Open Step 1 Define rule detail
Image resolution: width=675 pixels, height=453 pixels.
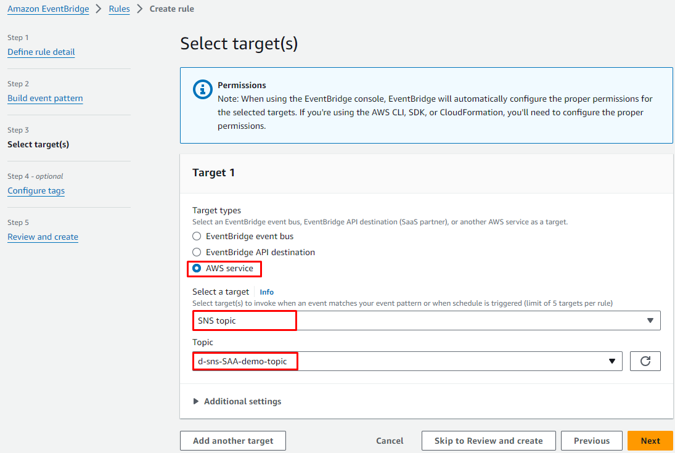pos(41,52)
